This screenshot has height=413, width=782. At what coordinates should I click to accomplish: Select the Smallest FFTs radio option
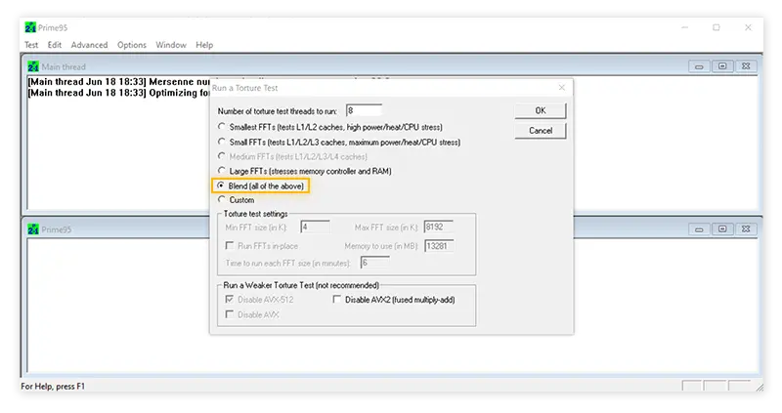point(222,127)
